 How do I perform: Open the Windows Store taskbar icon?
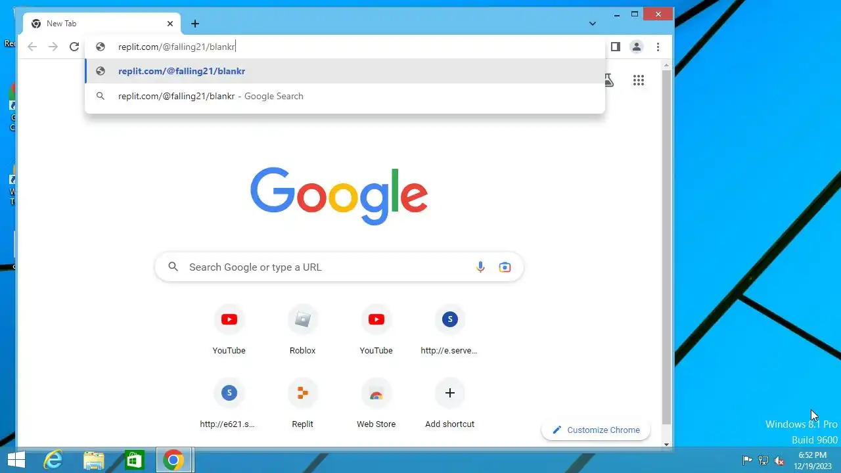(134, 461)
